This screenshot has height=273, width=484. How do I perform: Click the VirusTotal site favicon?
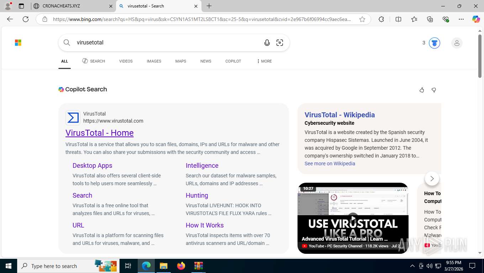pos(73,118)
